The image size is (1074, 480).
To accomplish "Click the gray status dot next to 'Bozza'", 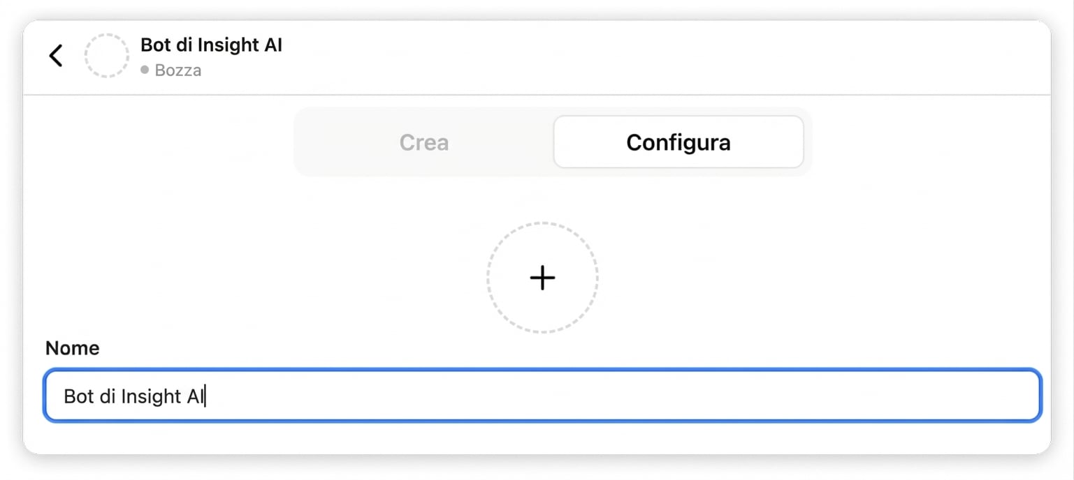I will coord(145,70).
